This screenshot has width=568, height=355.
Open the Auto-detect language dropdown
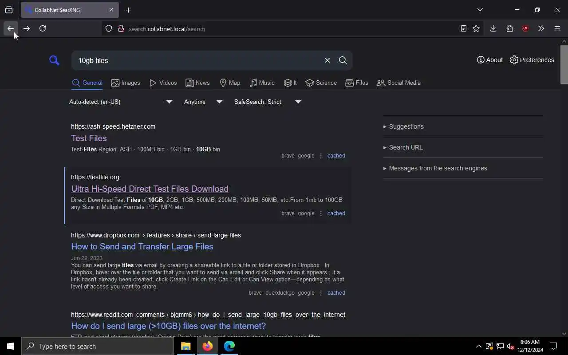120,102
